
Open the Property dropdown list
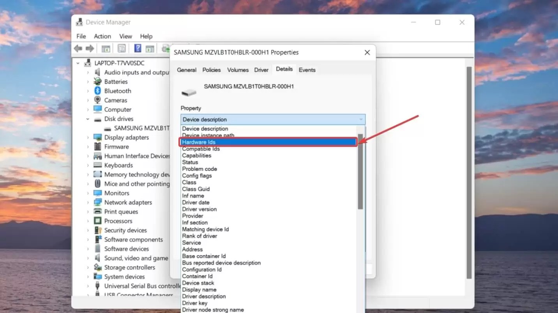360,119
